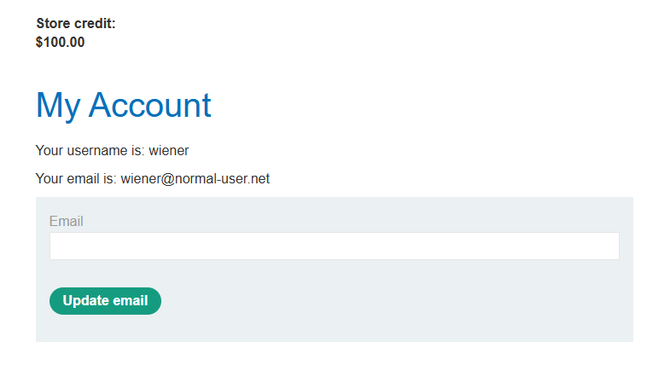Screen dimensions: 664x365
Task: Click the "Your email is" text
Action: coord(77,179)
